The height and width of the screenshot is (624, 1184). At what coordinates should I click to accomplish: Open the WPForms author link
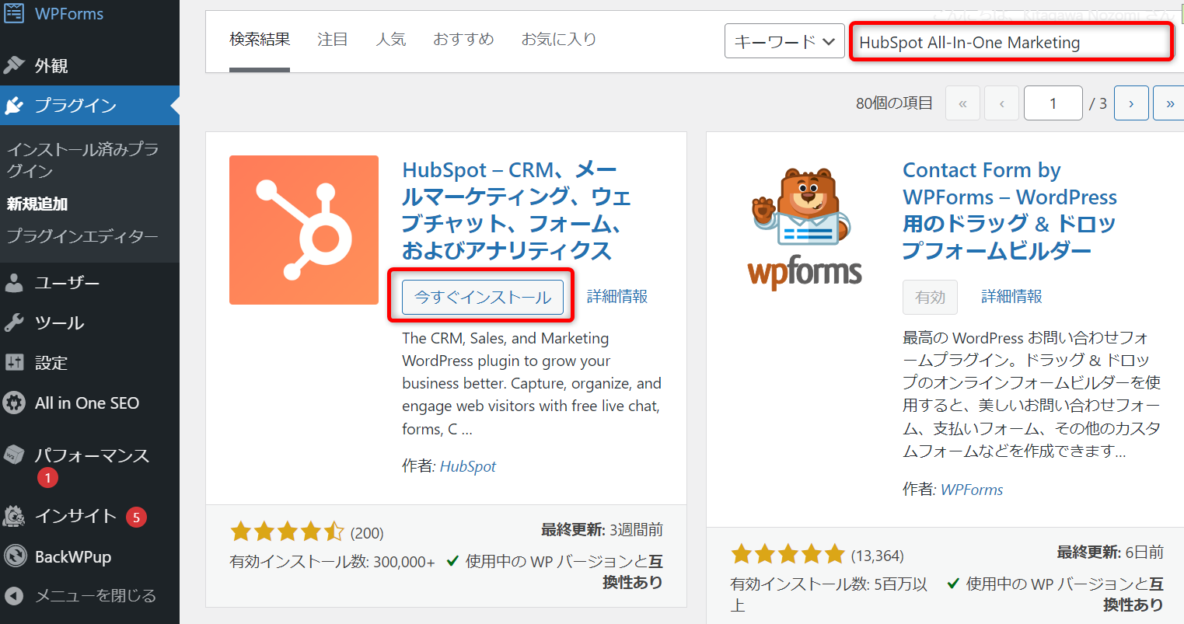click(972, 490)
